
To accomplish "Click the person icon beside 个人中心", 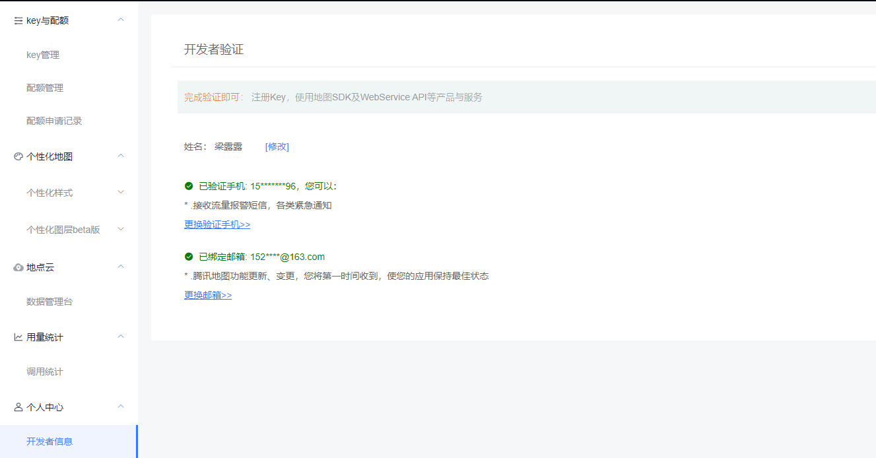I will (18, 407).
